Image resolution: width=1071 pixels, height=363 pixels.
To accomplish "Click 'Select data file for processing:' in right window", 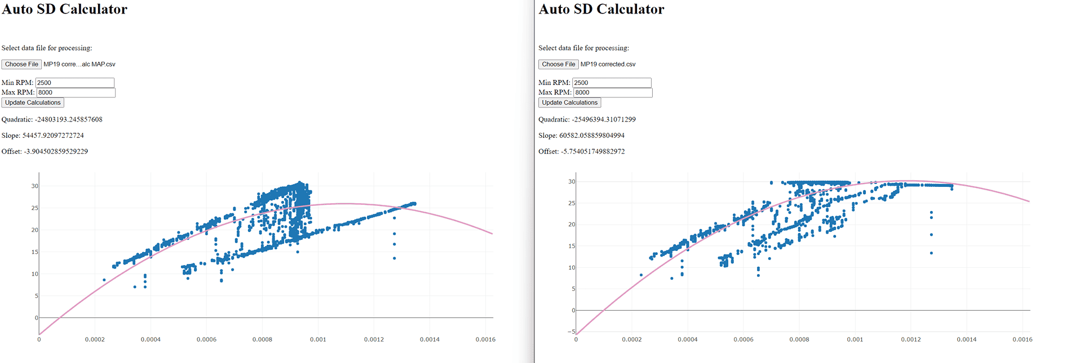I will 584,48.
